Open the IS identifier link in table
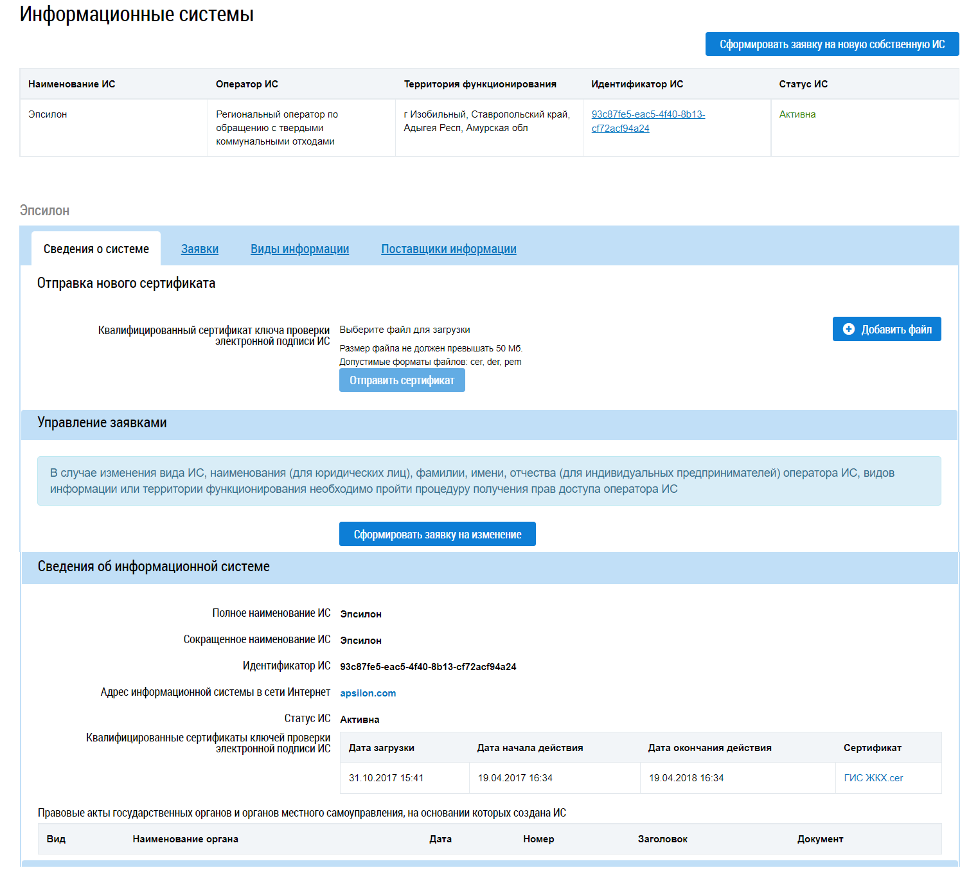 648,121
